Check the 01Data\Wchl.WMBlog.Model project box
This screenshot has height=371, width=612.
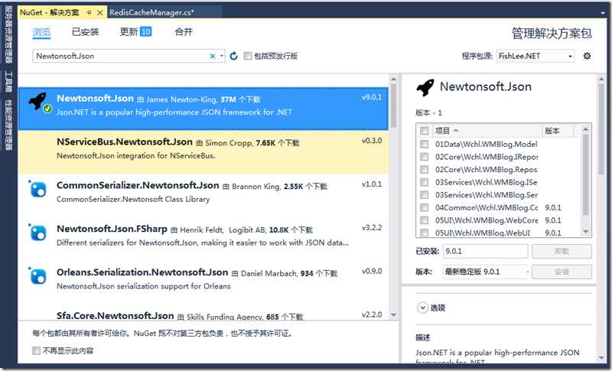tap(425, 145)
